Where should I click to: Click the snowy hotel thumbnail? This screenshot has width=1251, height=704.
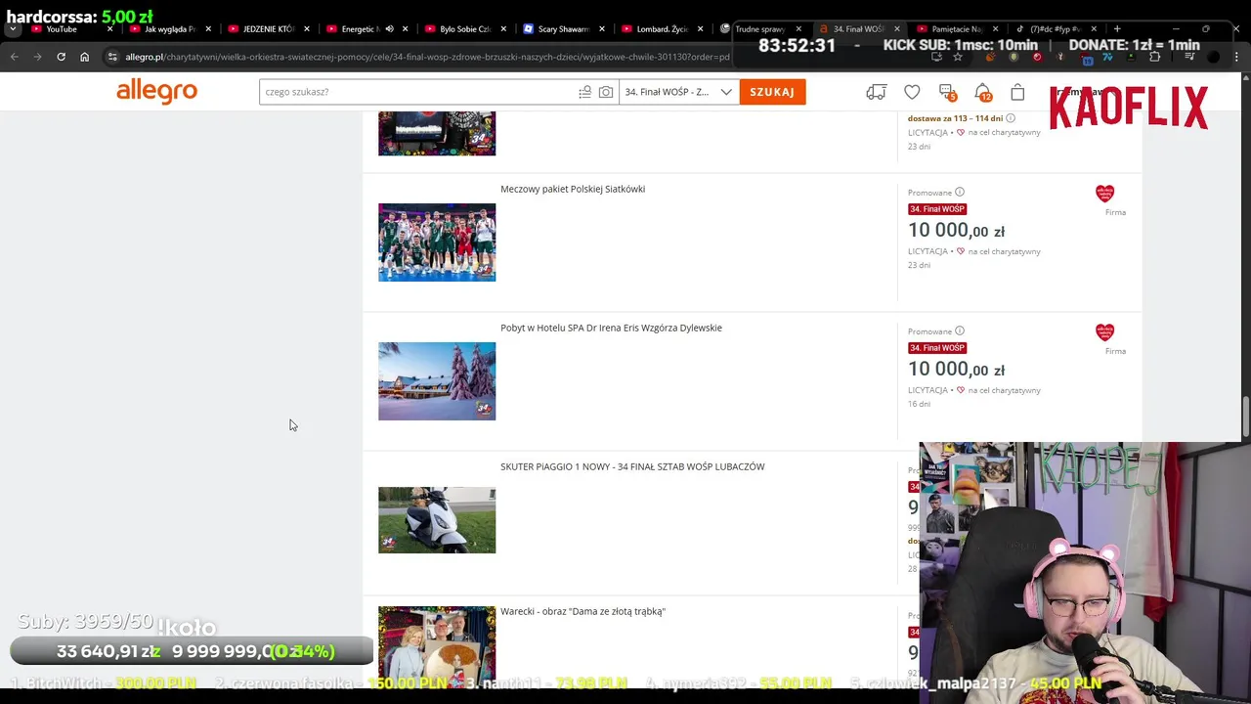pyautogui.click(x=437, y=381)
